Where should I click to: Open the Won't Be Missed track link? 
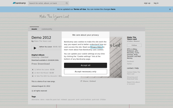(x=42, y=73)
